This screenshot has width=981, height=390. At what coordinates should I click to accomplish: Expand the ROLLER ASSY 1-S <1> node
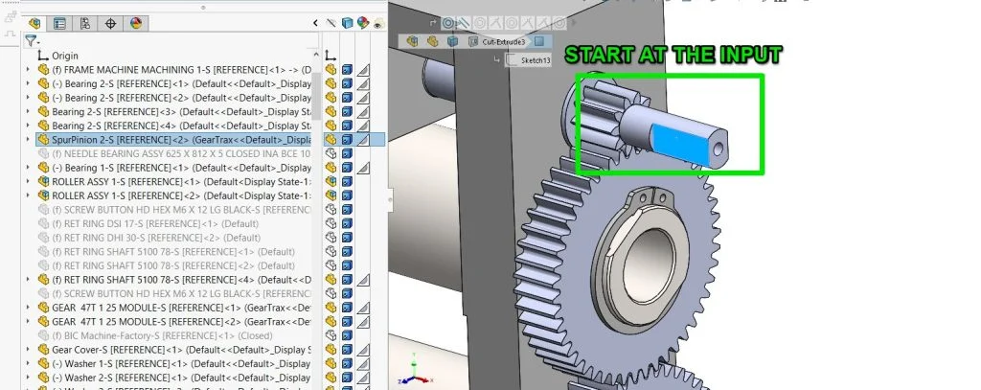(28, 181)
